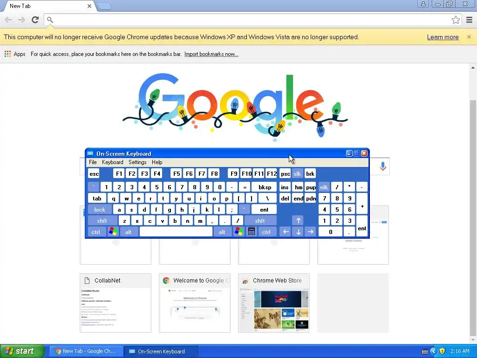Close the New Tab tab
Image resolution: width=477 pixels, height=358 pixels.
89,6
